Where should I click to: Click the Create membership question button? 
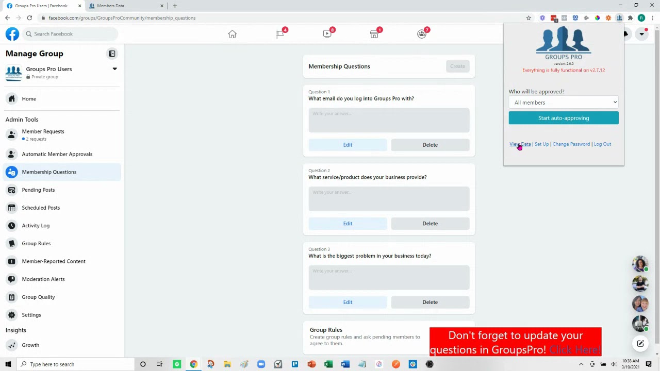(457, 66)
